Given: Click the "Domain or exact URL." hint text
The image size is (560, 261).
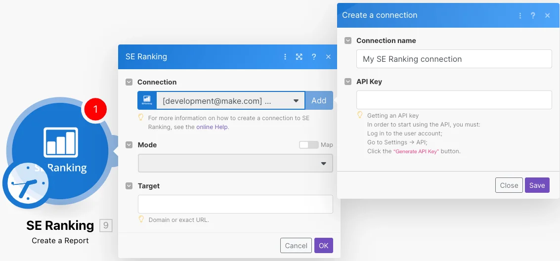Looking at the screenshot, I should 178,220.
